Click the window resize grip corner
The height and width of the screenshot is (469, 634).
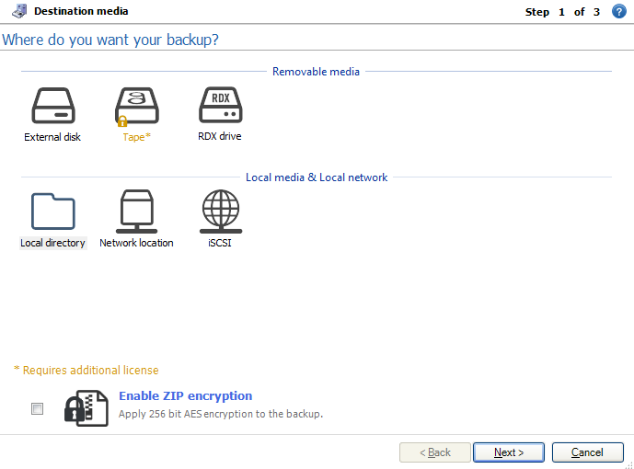click(x=629, y=465)
